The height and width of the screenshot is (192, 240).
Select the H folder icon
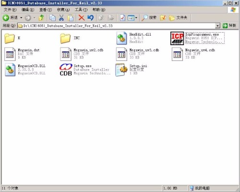click(10, 38)
